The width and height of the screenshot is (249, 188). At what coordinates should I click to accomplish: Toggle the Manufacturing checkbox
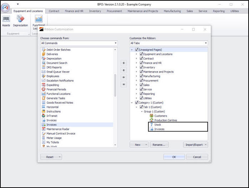(141, 76)
